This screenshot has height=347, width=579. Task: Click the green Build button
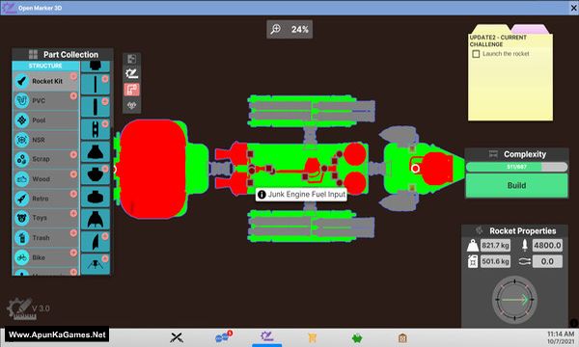[516, 185]
